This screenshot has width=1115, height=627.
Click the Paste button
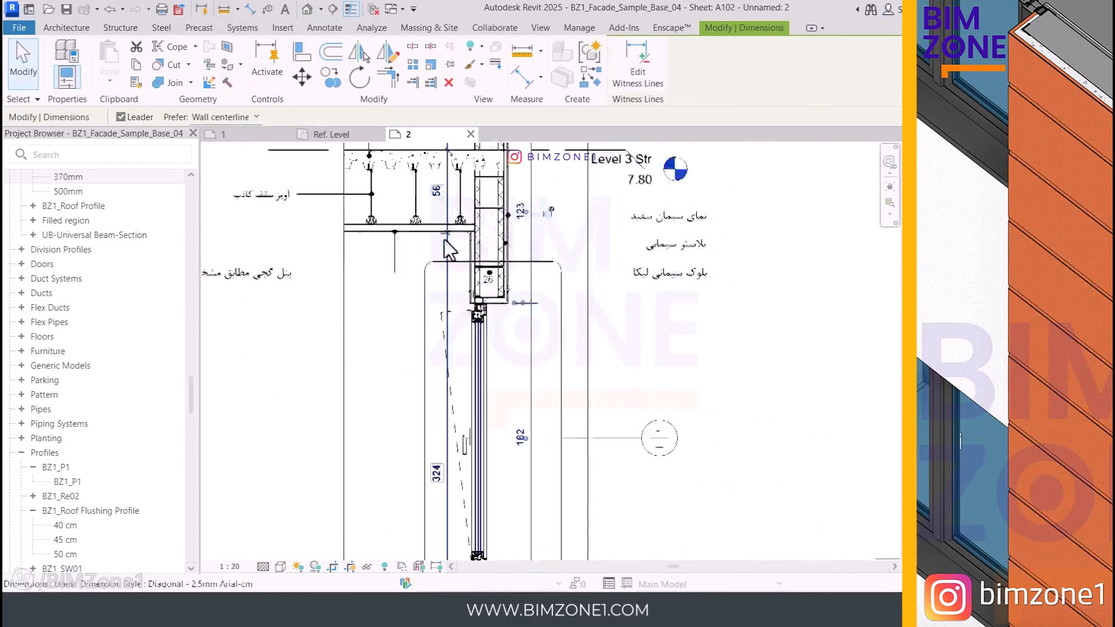109,61
